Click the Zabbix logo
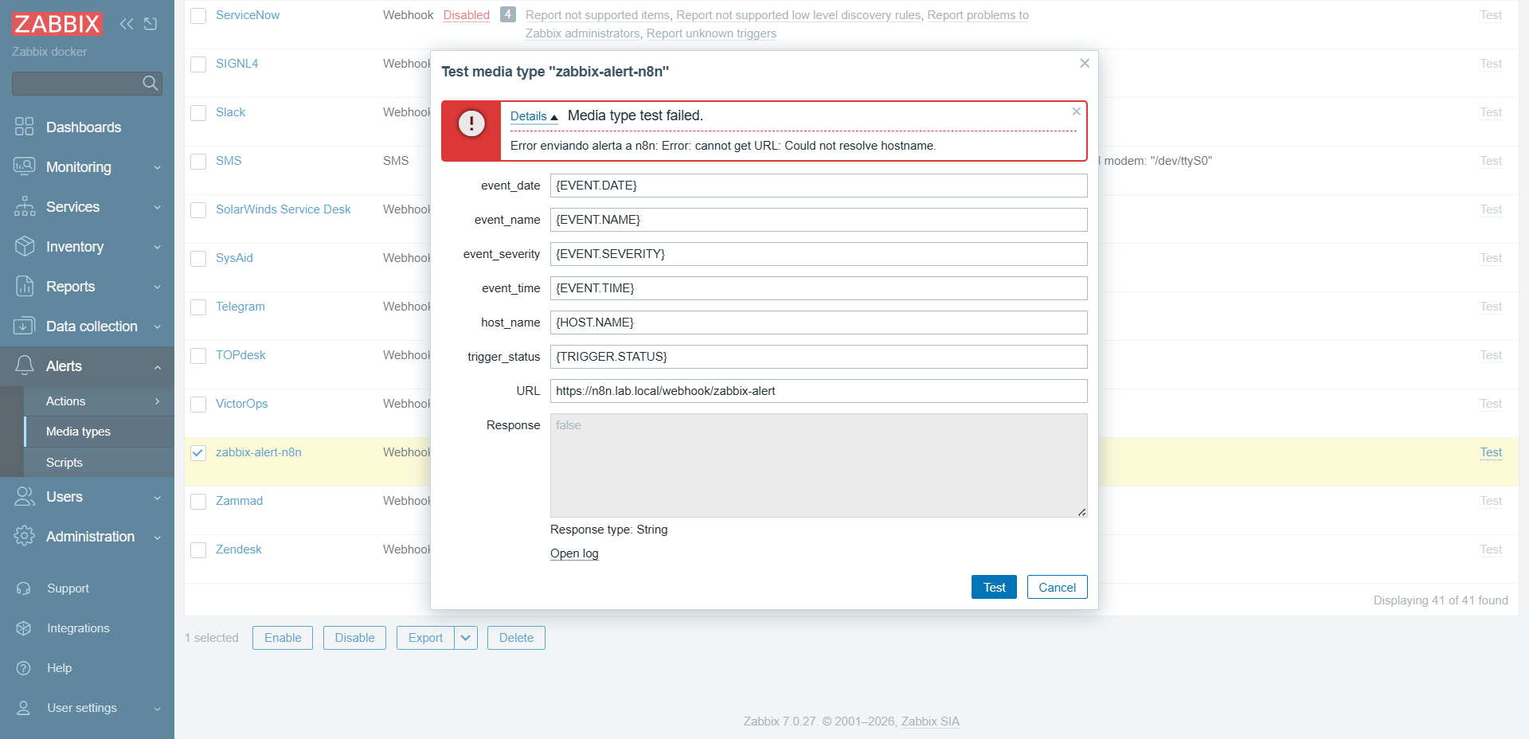1529x739 pixels. click(x=57, y=24)
